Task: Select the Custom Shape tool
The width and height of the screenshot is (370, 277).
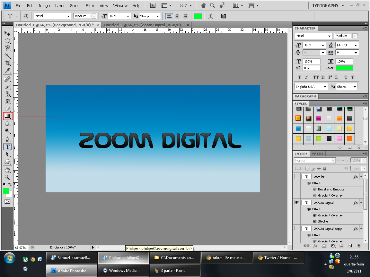Action: [x=7, y=162]
